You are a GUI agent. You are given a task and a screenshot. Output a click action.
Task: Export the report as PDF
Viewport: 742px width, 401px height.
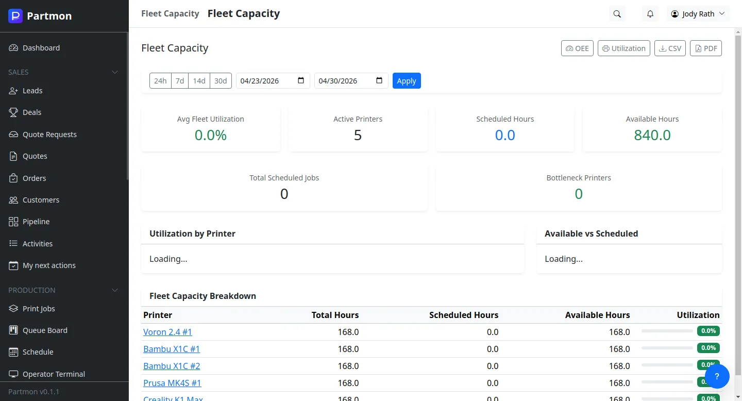(706, 48)
